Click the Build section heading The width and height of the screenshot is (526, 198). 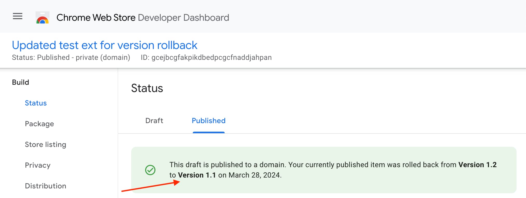click(x=20, y=82)
